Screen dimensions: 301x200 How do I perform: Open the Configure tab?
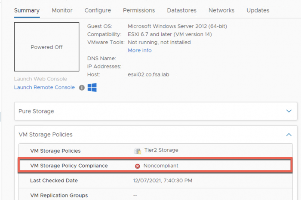click(x=98, y=10)
